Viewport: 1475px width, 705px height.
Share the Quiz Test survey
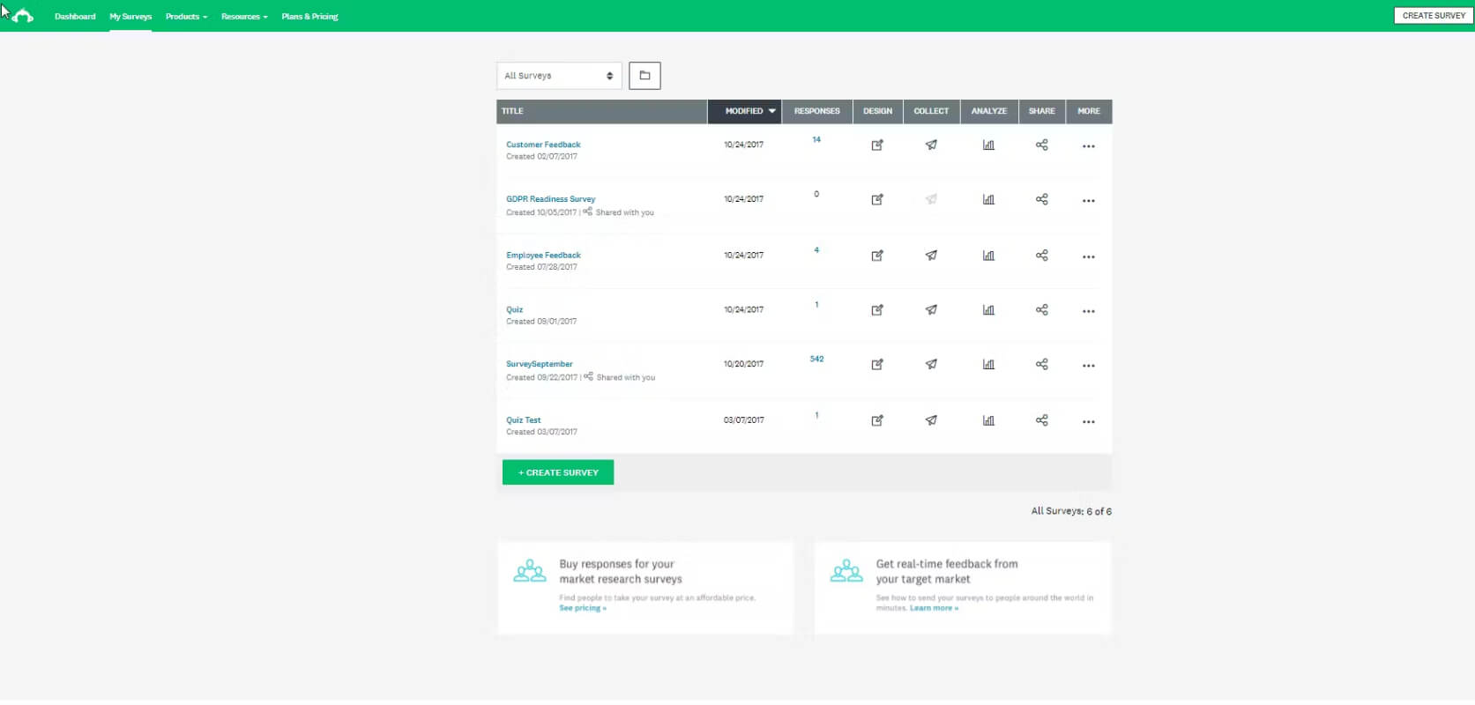tap(1041, 421)
